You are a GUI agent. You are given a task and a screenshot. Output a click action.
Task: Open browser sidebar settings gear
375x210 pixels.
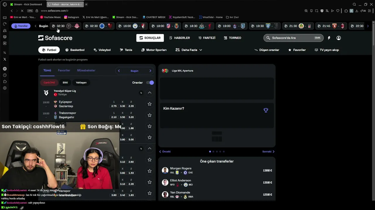[x=5, y=88]
